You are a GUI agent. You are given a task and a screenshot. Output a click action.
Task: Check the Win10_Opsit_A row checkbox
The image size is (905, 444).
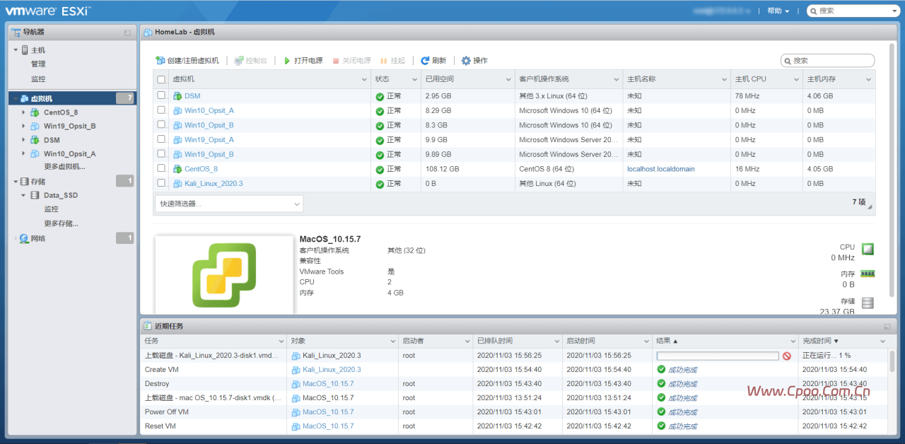coord(161,110)
